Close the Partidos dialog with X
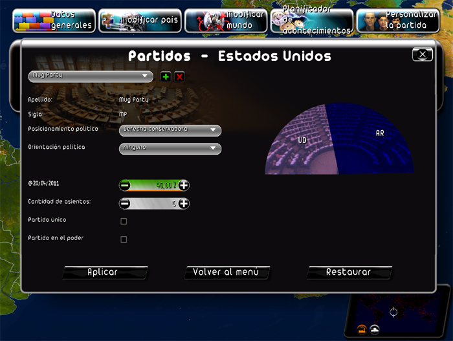The height and width of the screenshot is (341, 453). coord(423,54)
